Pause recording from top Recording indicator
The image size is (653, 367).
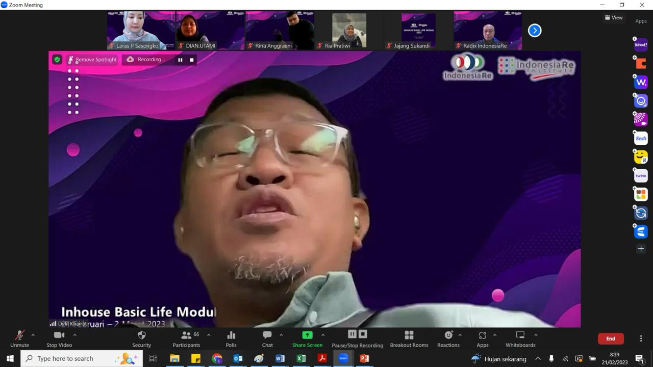(x=180, y=60)
